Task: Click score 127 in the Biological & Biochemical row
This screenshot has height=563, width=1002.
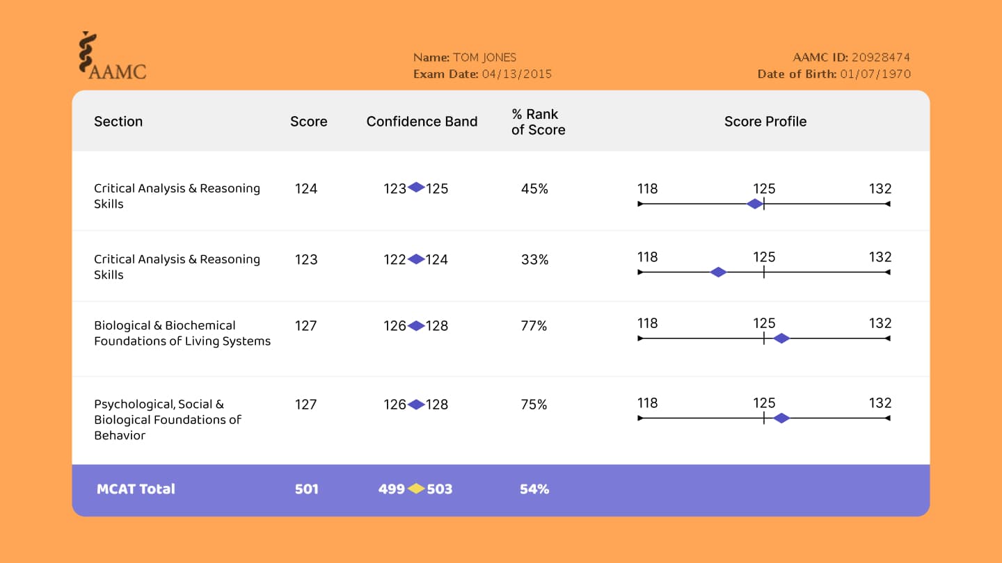Action: coord(306,326)
